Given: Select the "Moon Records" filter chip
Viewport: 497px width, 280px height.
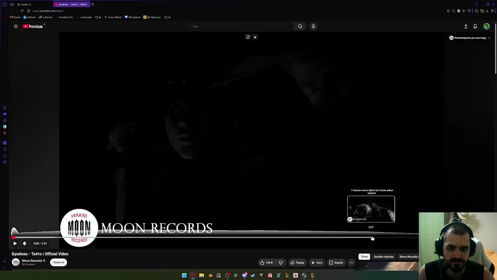Looking at the screenshot, I should [408, 257].
